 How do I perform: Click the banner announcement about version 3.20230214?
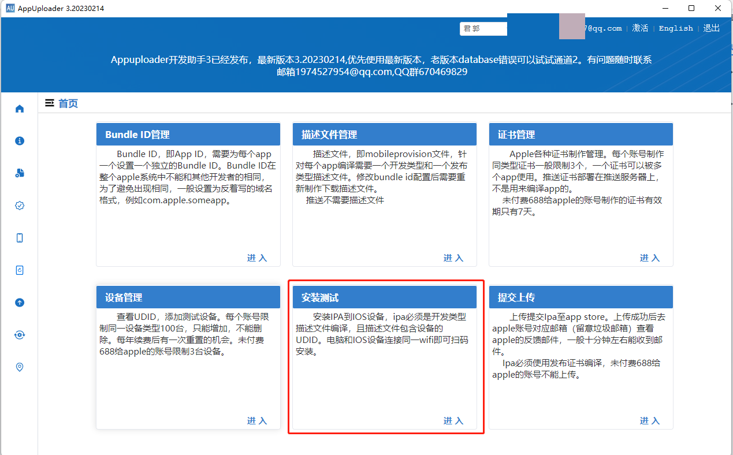381,60
